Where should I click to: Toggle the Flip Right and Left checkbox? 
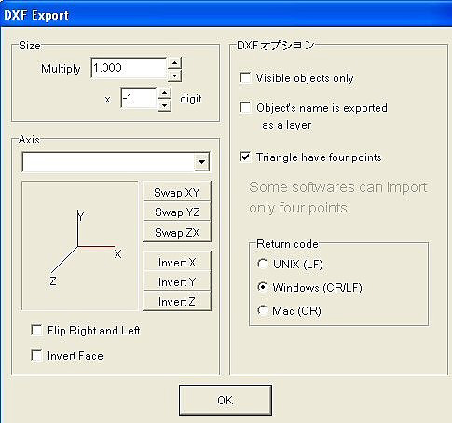pyautogui.click(x=36, y=330)
